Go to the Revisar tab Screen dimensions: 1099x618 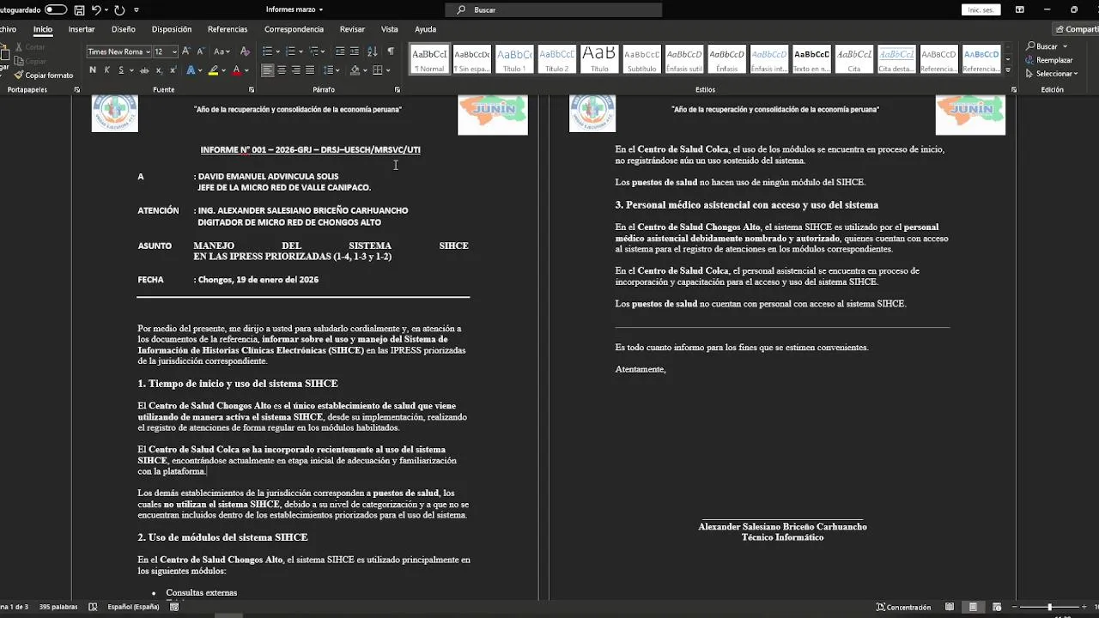(352, 29)
